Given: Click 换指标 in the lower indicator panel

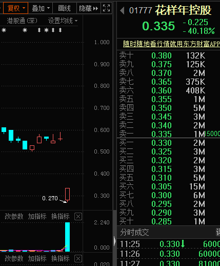Looking at the screenshot, I should [61, 258].
